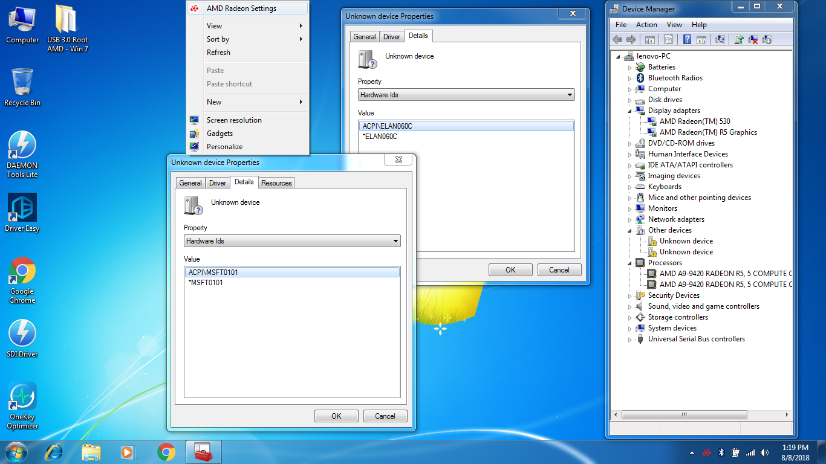The height and width of the screenshot is (464, 826).
Task: Expand the Keyboards node arrow
Action: pyautogui.click(x=629, y=187)
